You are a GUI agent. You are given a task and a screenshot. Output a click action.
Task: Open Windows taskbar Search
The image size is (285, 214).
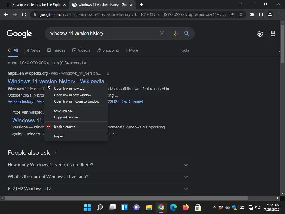click(x=100, y=207)
